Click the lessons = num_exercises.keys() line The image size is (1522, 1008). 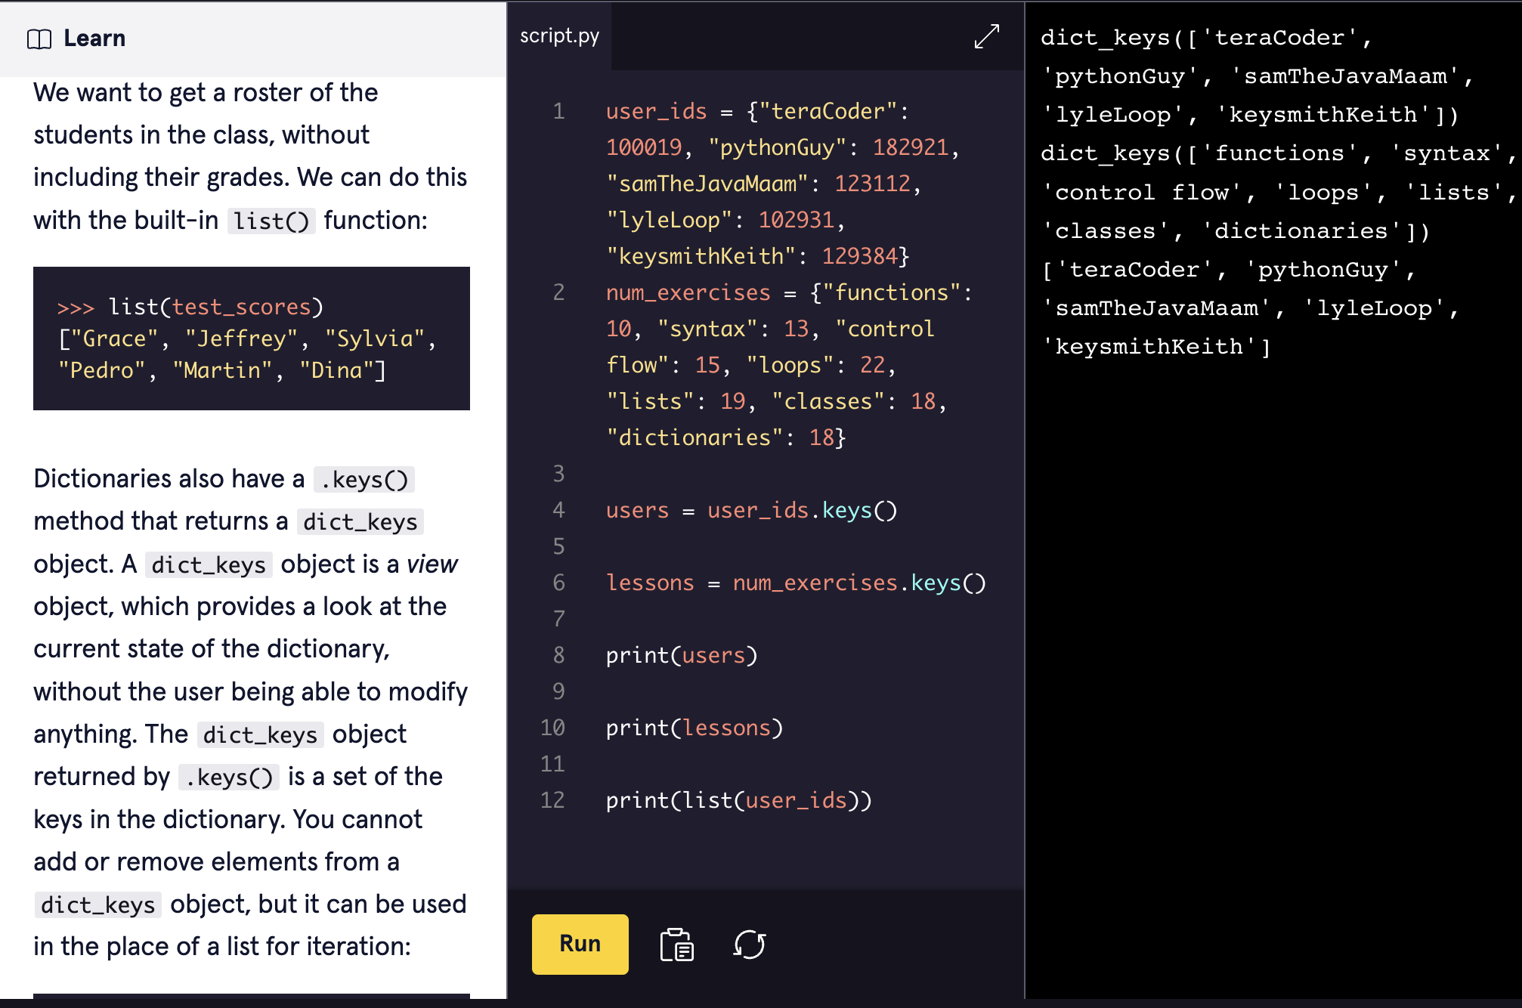[x=795, y=583]
